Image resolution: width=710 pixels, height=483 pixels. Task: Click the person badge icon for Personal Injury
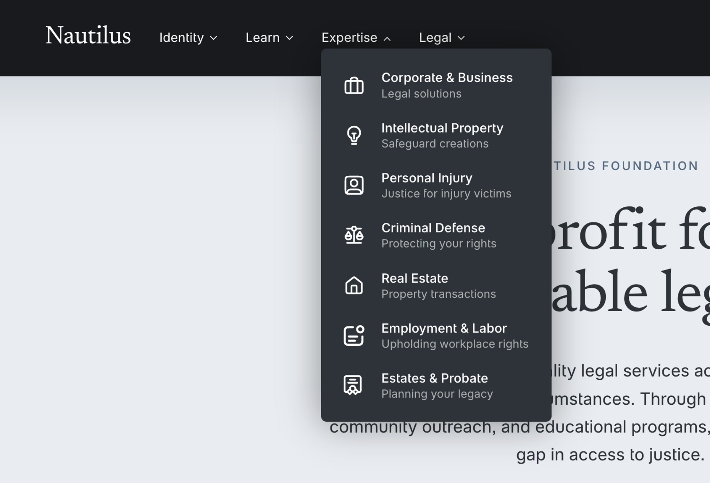pyautogui.click(x=354, y=185)
